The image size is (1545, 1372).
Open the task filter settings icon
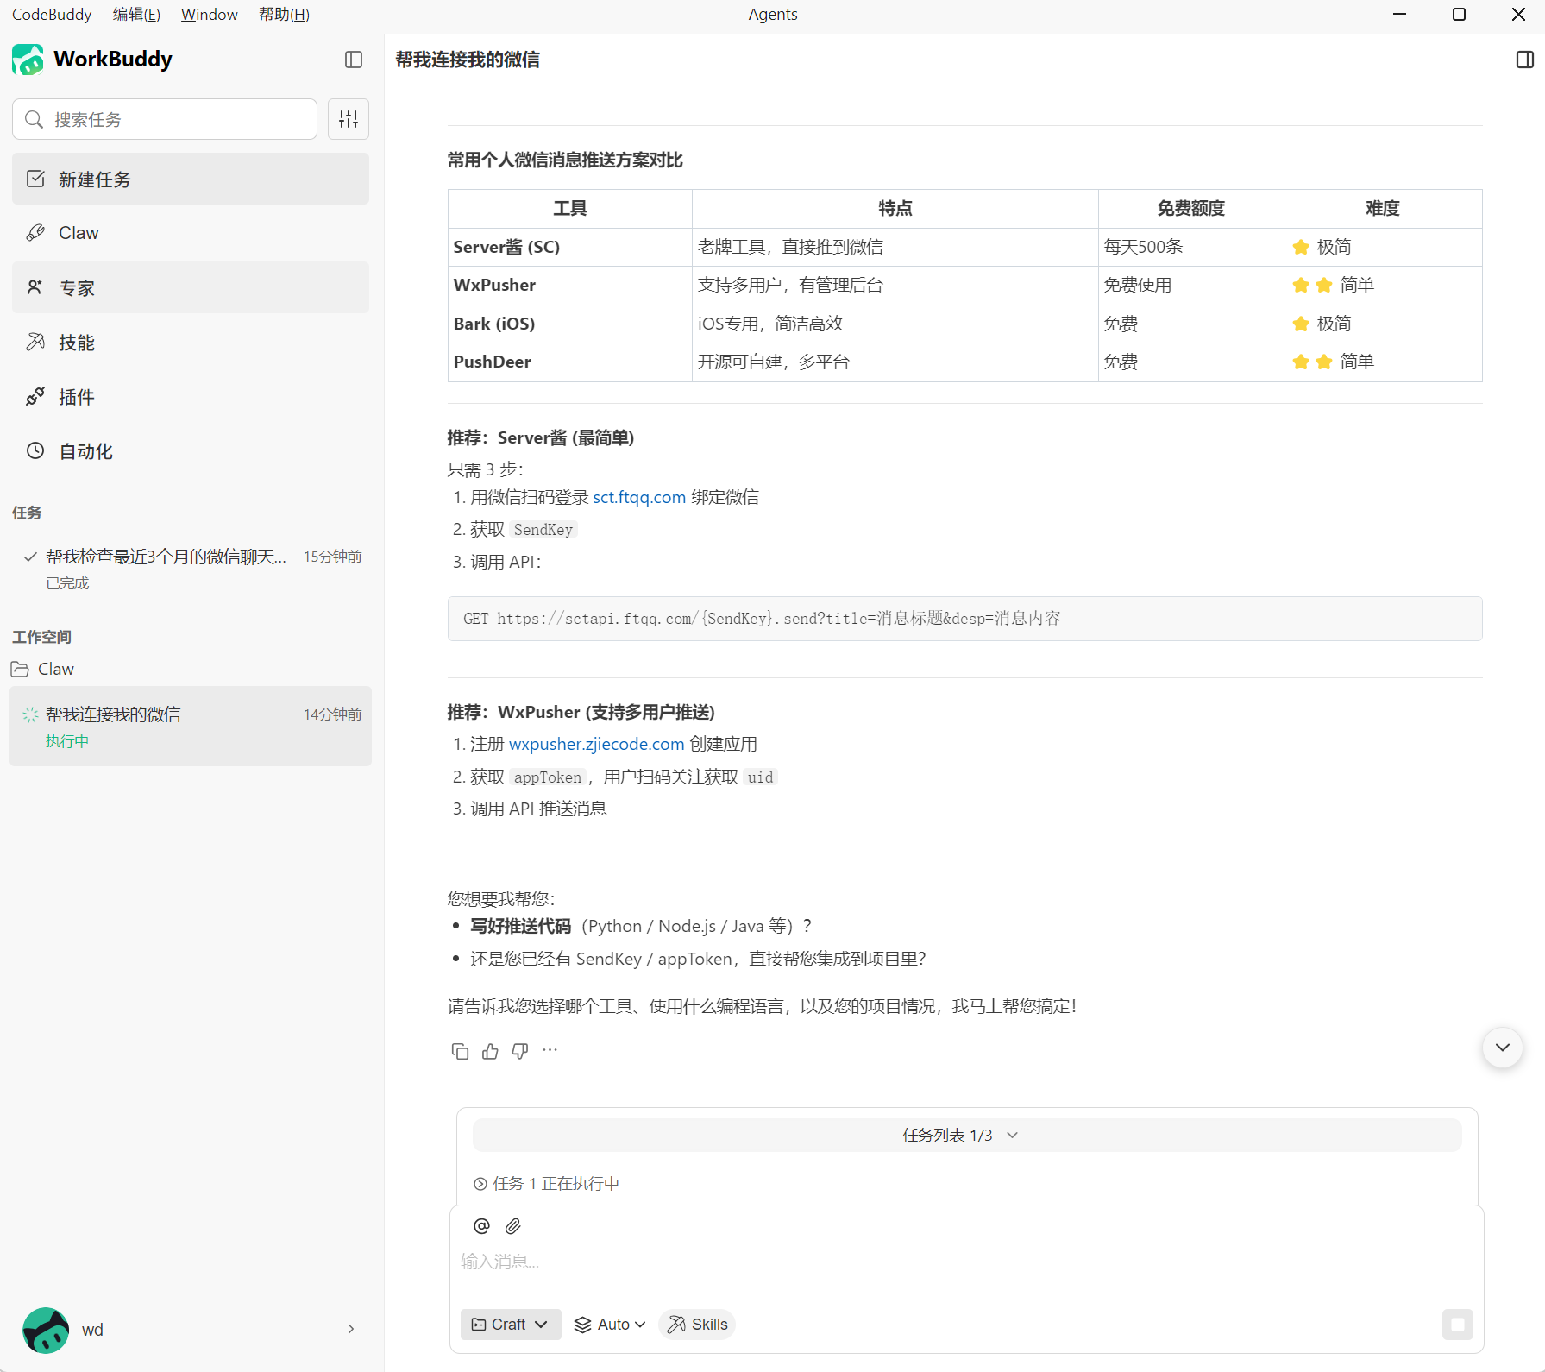349,119
